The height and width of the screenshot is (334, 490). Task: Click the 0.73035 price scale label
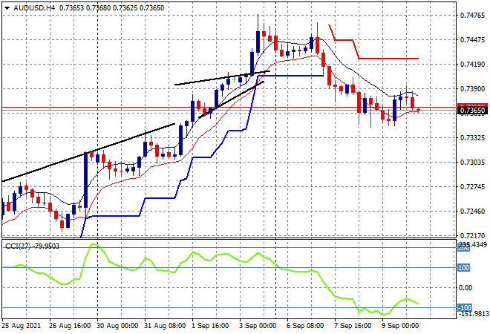472,162
